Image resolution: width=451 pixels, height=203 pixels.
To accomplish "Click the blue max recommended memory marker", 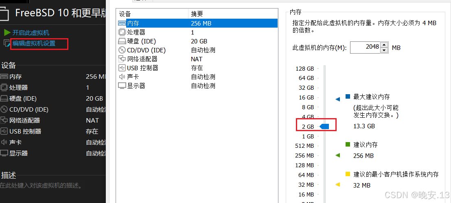I will pyautogui.click(x=338, y=99).
